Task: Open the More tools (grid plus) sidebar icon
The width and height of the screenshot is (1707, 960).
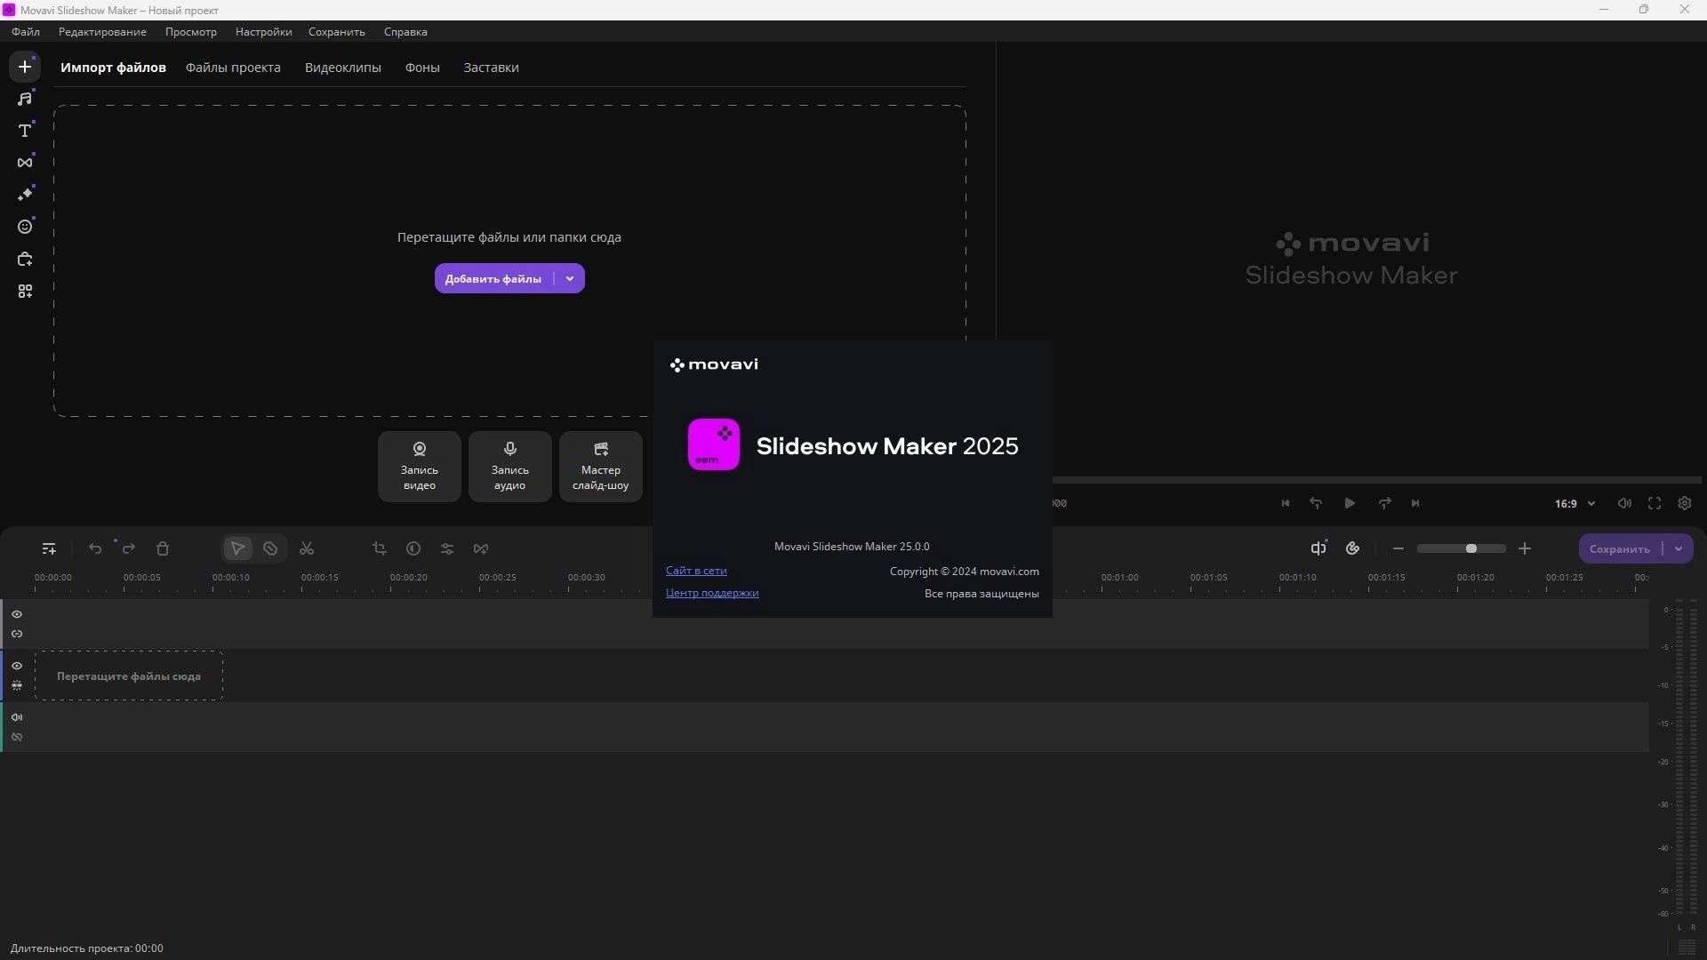Action: pyautogui.click(x=25, y=292)
